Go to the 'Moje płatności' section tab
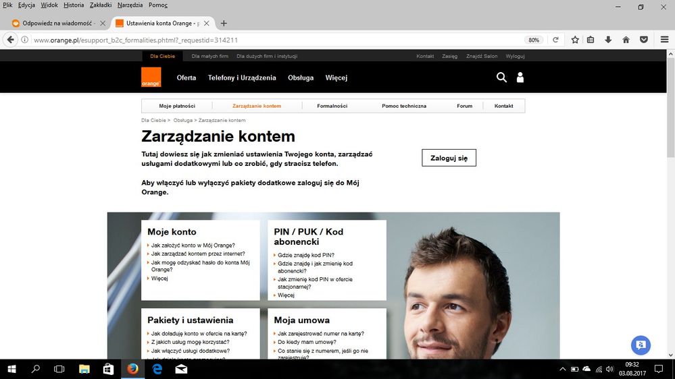 point(177,106)
